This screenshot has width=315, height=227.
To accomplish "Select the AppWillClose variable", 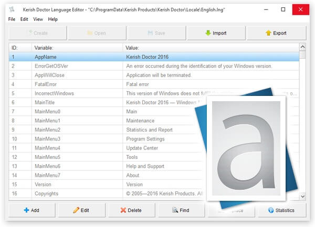I will [x=49, y=75].
